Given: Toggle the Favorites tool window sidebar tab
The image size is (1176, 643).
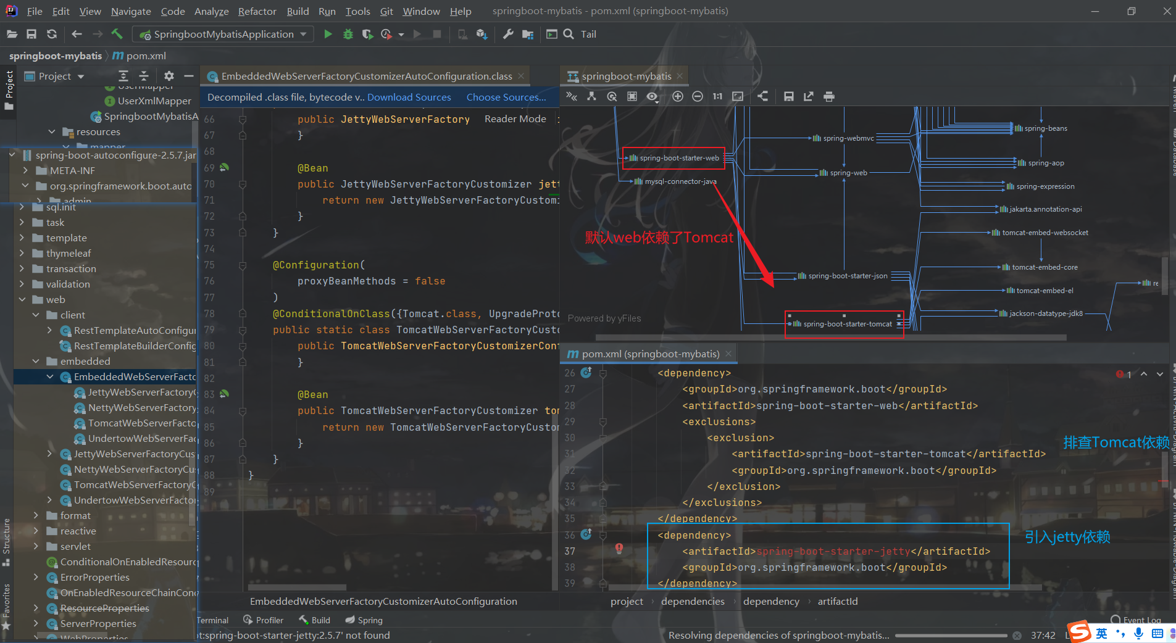Looking at the screenshot, I should tap(7, 607).
